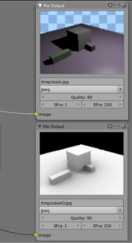Decrease EFra on resto.jpg node with left arrow
Viewport: 132px width, 243px height.
pyautogui.click(x=84, y=105)
